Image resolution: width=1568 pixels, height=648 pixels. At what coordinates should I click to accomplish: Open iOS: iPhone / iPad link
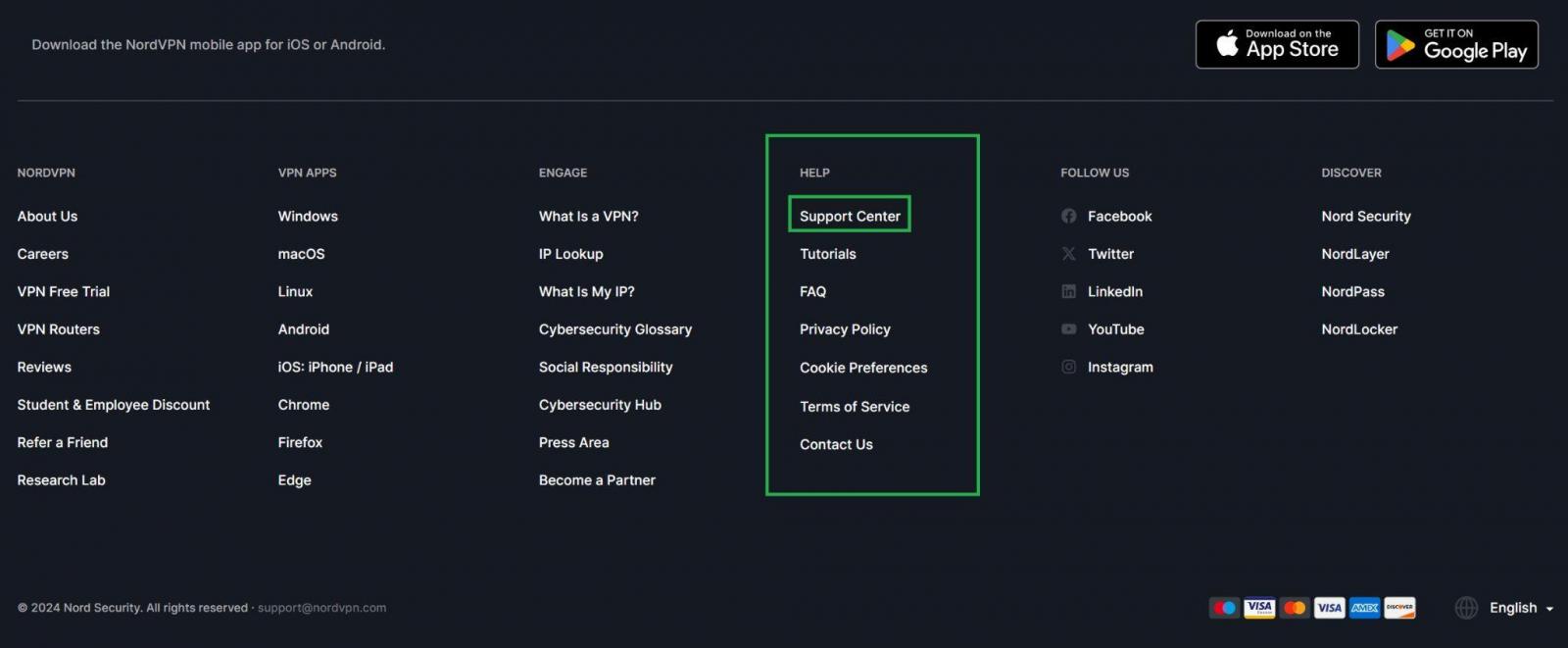click(x=335, y=367)
